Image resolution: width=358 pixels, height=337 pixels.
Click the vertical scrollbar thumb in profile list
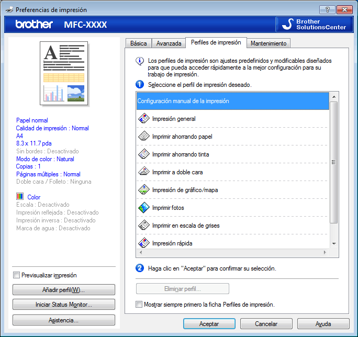point(334,162)
